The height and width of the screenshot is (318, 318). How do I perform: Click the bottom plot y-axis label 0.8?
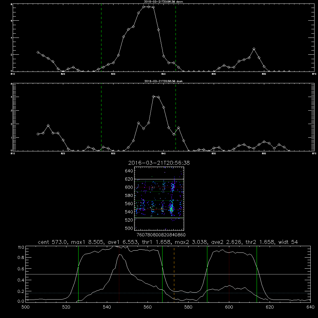21,258
